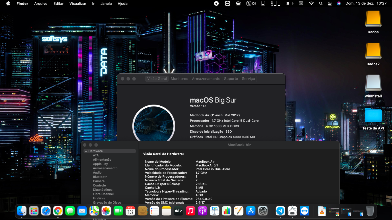Open the Visualizar menu
The height and width of the screenshot is (220, 392).
click(78, 3)
